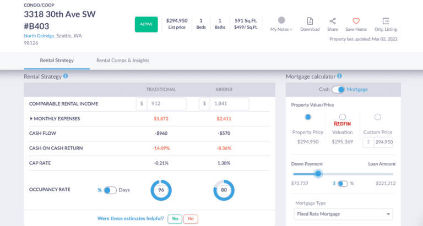The height and width of the screenshot is (226, 423).
Task: Click the Download document icon
Action: [310, 20]
